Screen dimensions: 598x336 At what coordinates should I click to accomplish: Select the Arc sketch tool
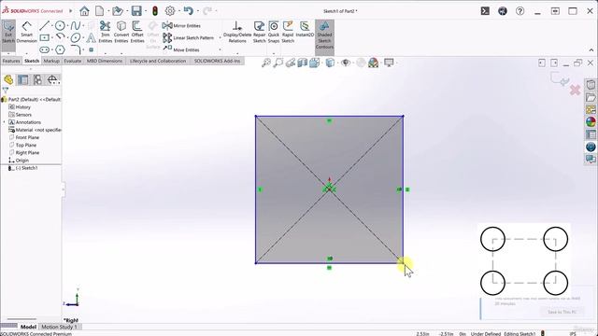60,37
